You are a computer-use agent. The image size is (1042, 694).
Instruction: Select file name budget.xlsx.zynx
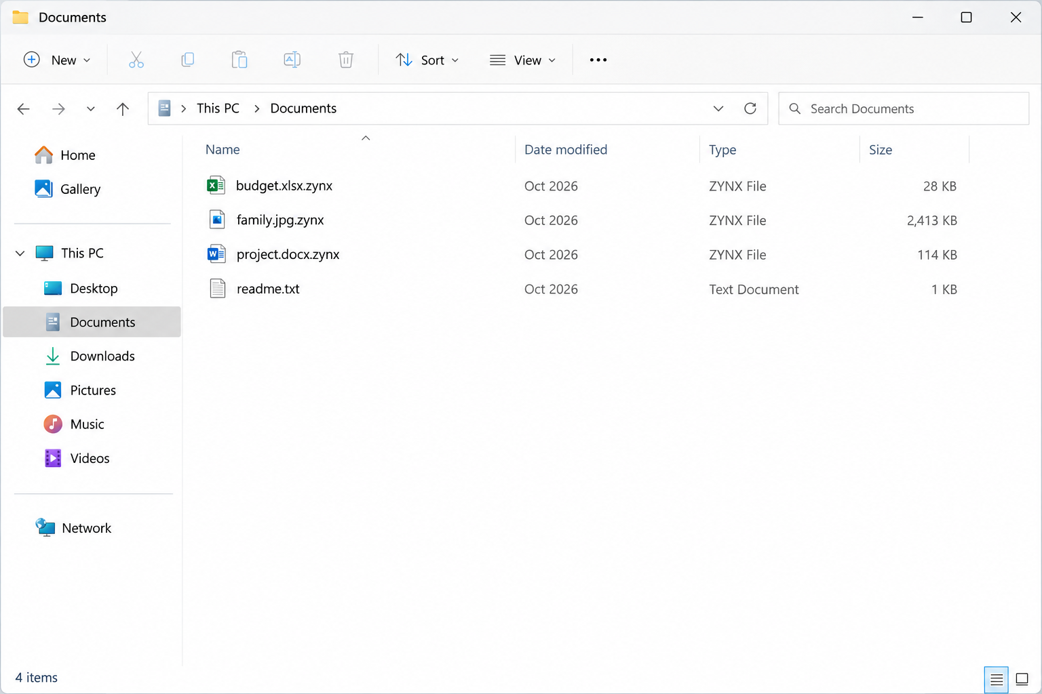[284, 186]
